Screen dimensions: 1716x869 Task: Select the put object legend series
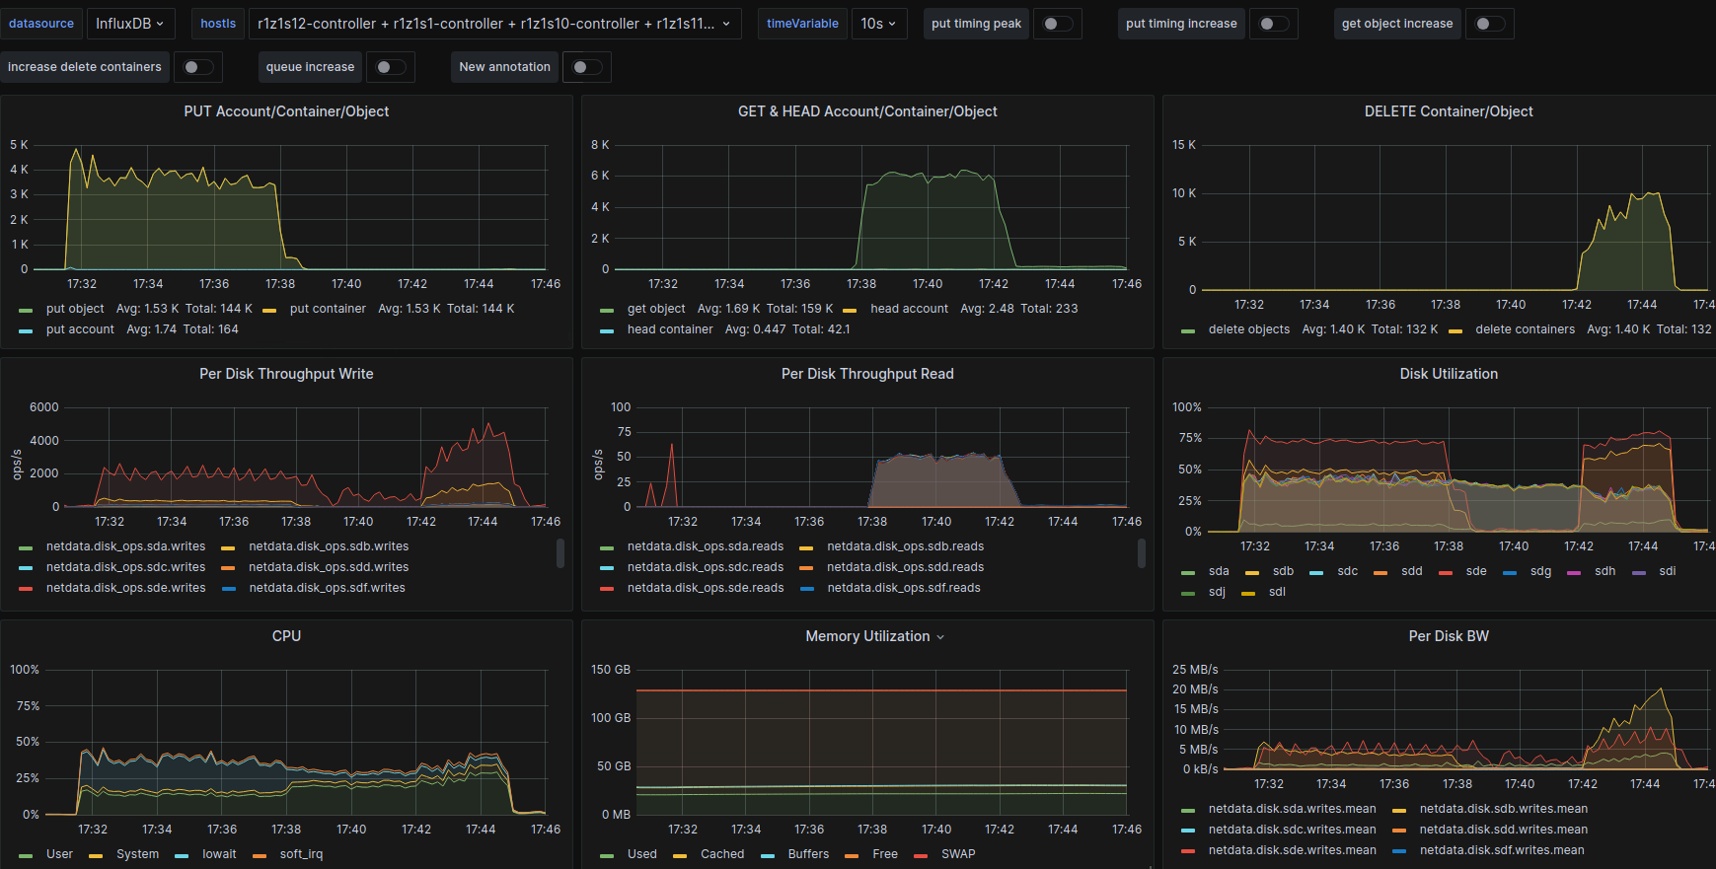[x=75, y=309]
